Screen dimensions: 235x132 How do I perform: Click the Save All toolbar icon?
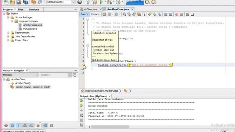point(25,2)
